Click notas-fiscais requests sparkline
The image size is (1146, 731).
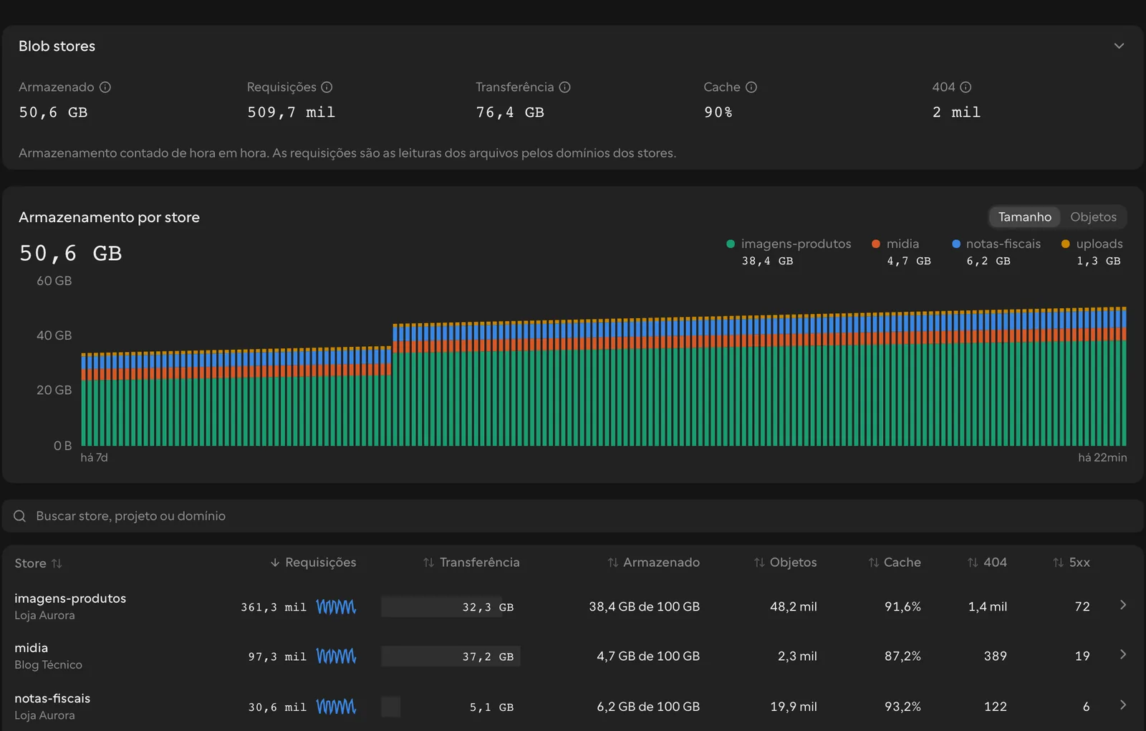coord(336,707)
